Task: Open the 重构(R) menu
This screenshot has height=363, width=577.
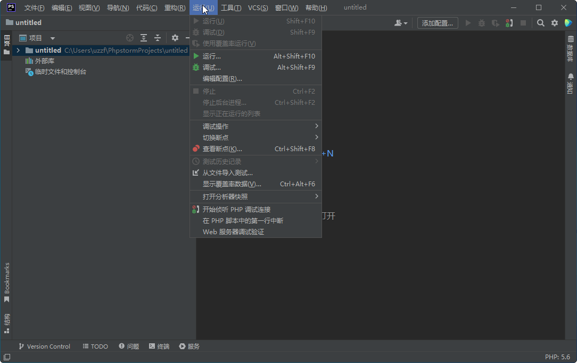Action: tap(175, 8)
